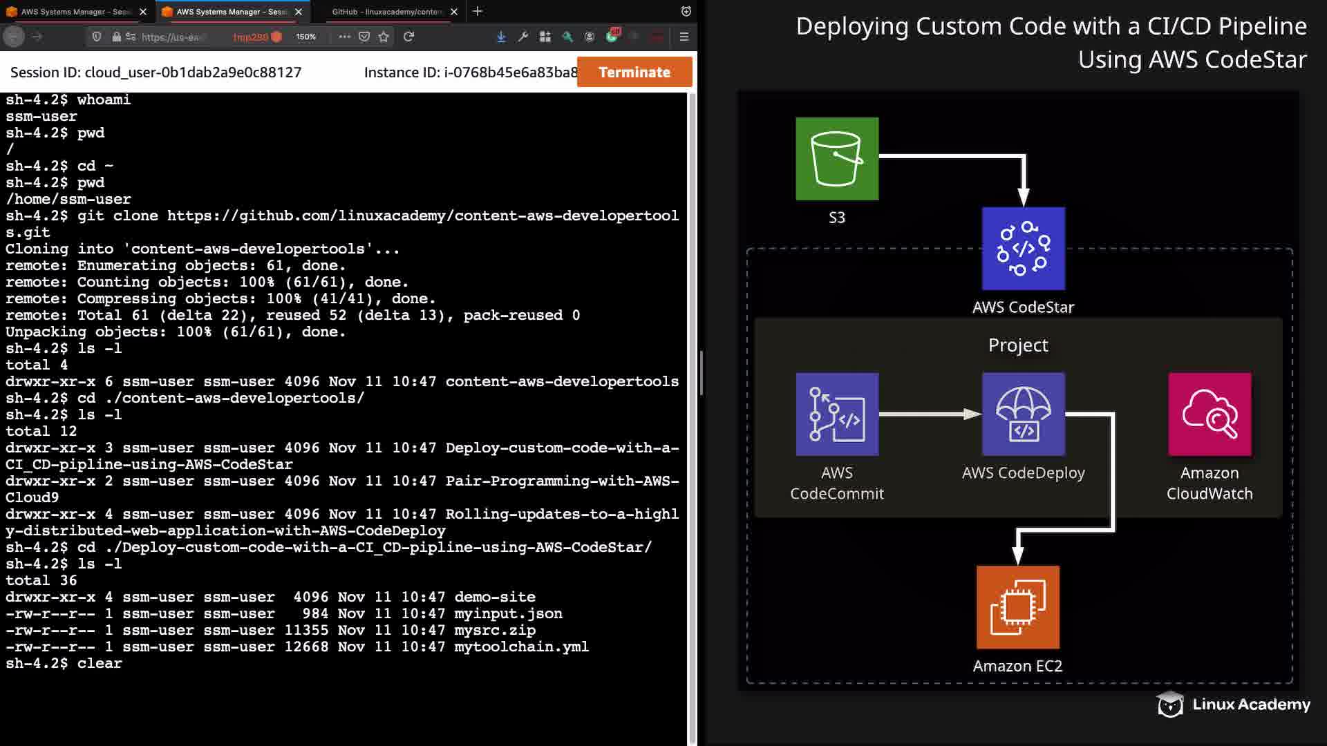Open a new browser tab
This screenshot has width=1327, height=746.
tap(478, 12)
